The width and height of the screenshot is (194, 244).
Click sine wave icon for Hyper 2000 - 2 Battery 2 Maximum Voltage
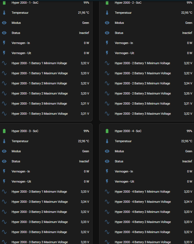click(107, 93)
